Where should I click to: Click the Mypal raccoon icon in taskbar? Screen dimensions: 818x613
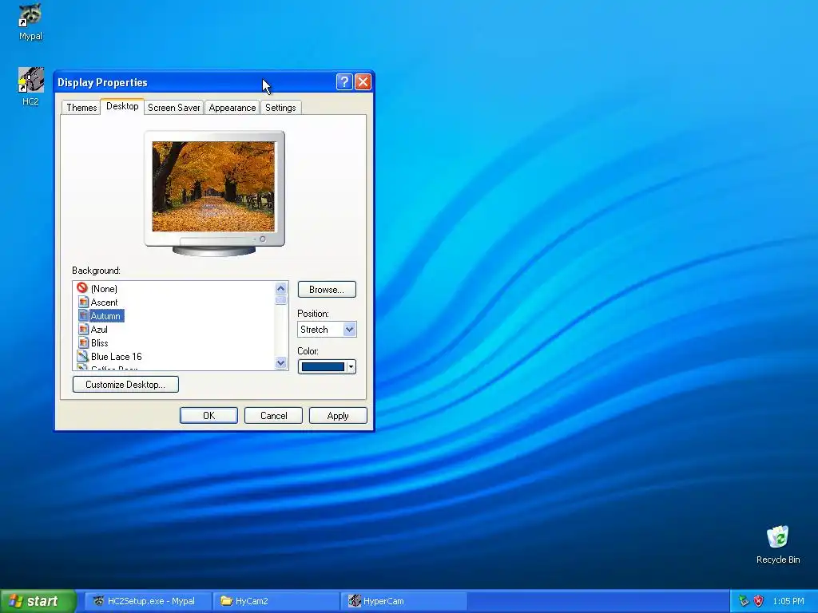point(98,601)
